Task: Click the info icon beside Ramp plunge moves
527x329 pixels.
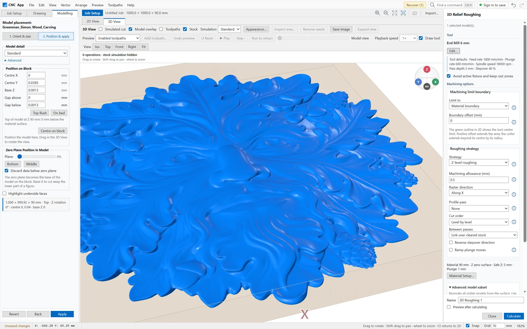Action: 514,250
